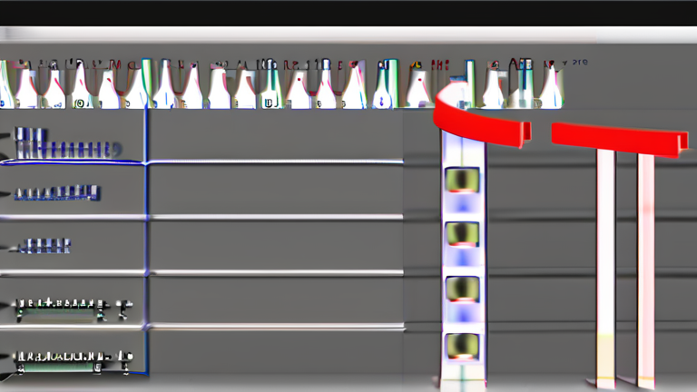Toggle the topmost green square switch in the column
This screenshot has height=392, width=697.
(x=462, y=180)
